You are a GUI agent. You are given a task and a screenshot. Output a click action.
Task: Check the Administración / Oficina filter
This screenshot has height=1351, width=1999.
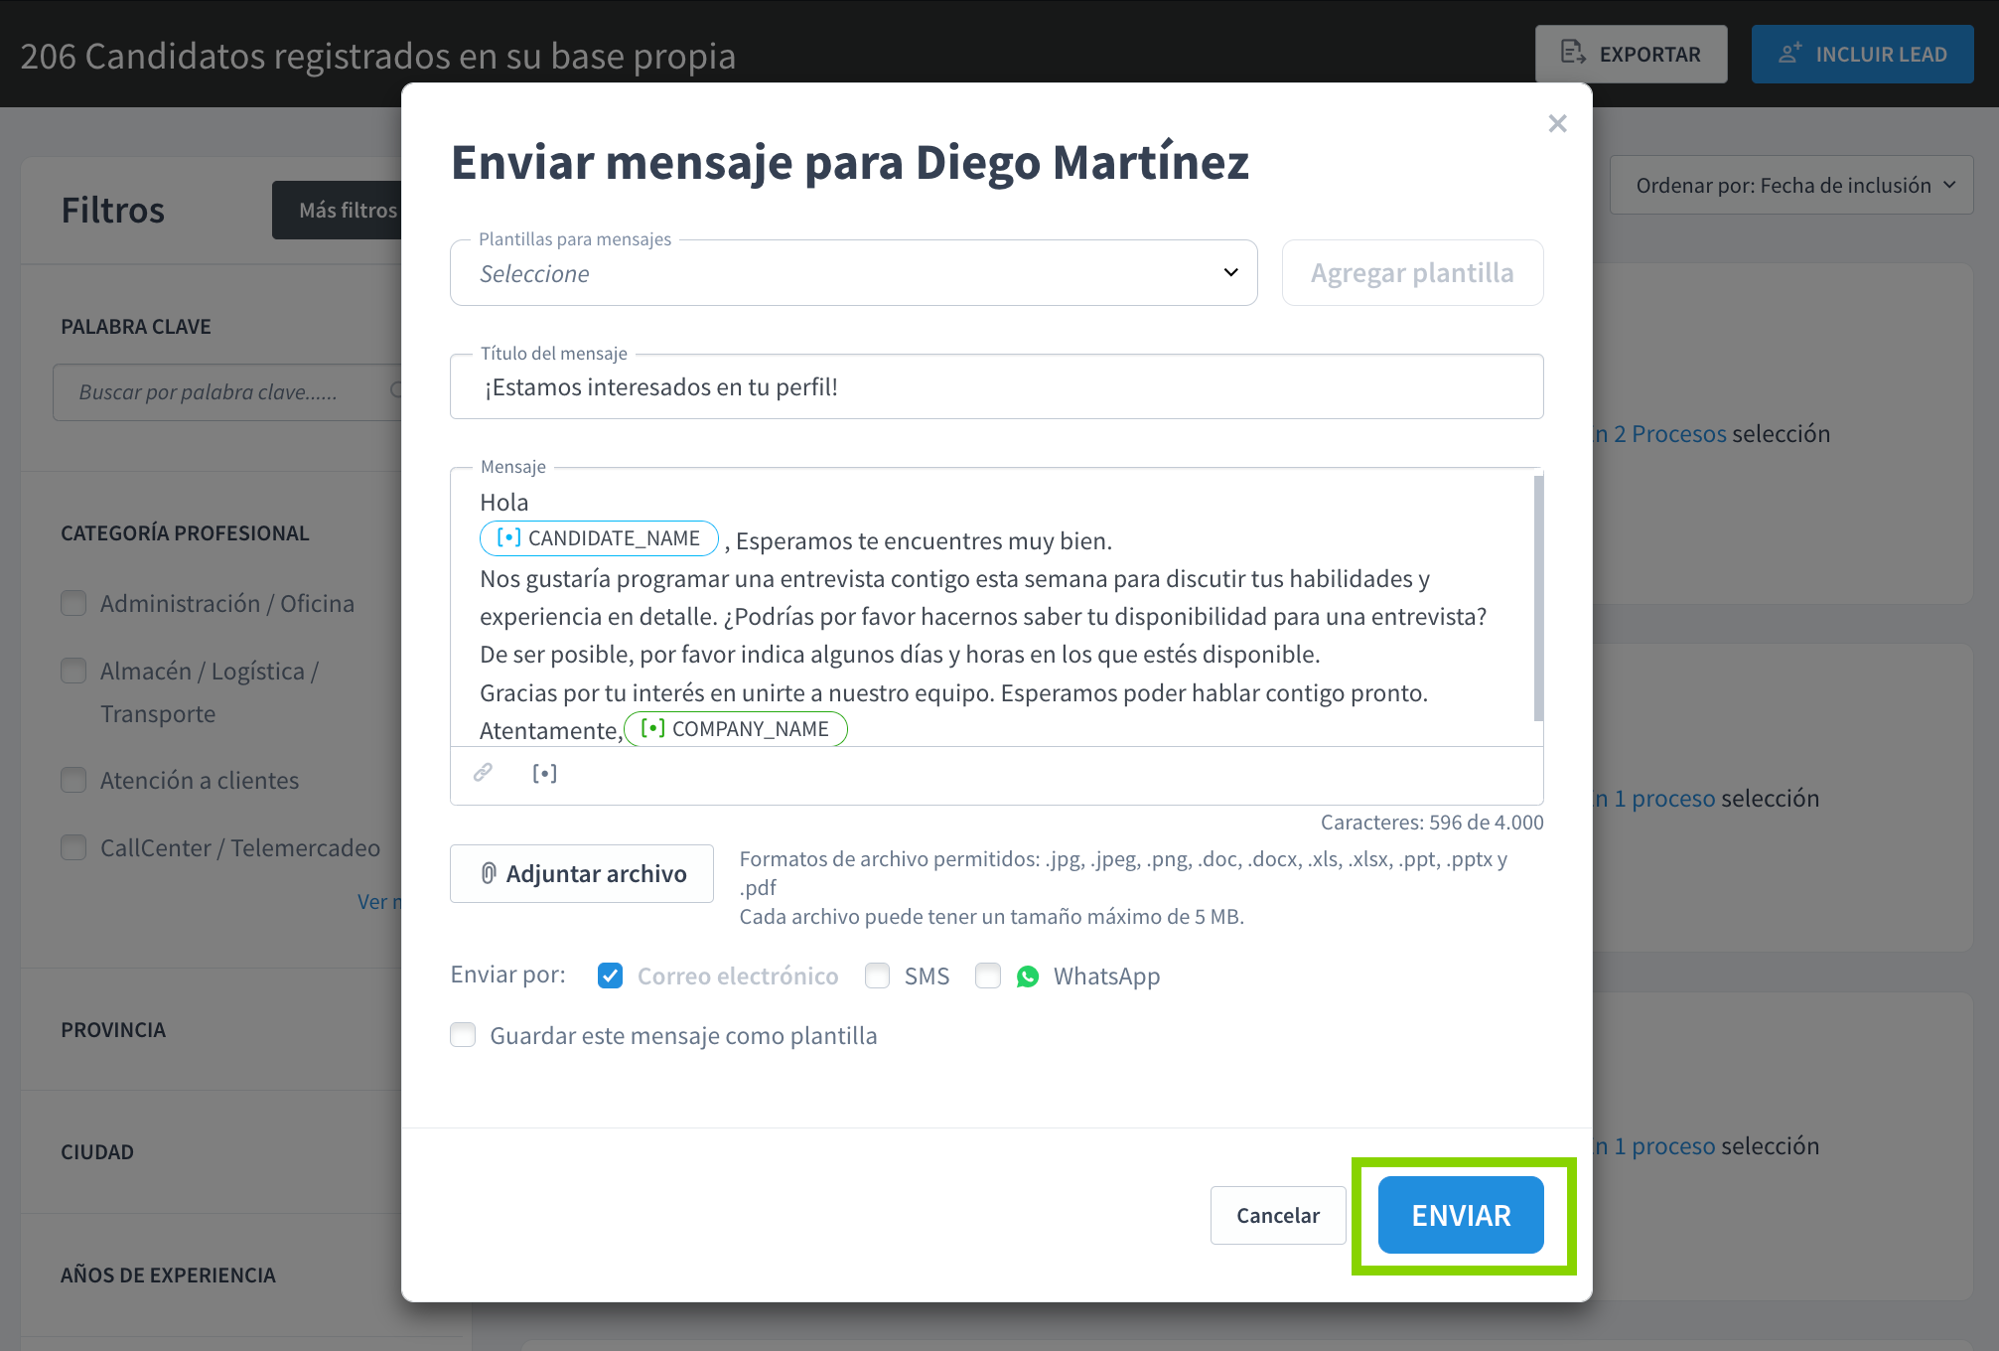pos(73,603)
